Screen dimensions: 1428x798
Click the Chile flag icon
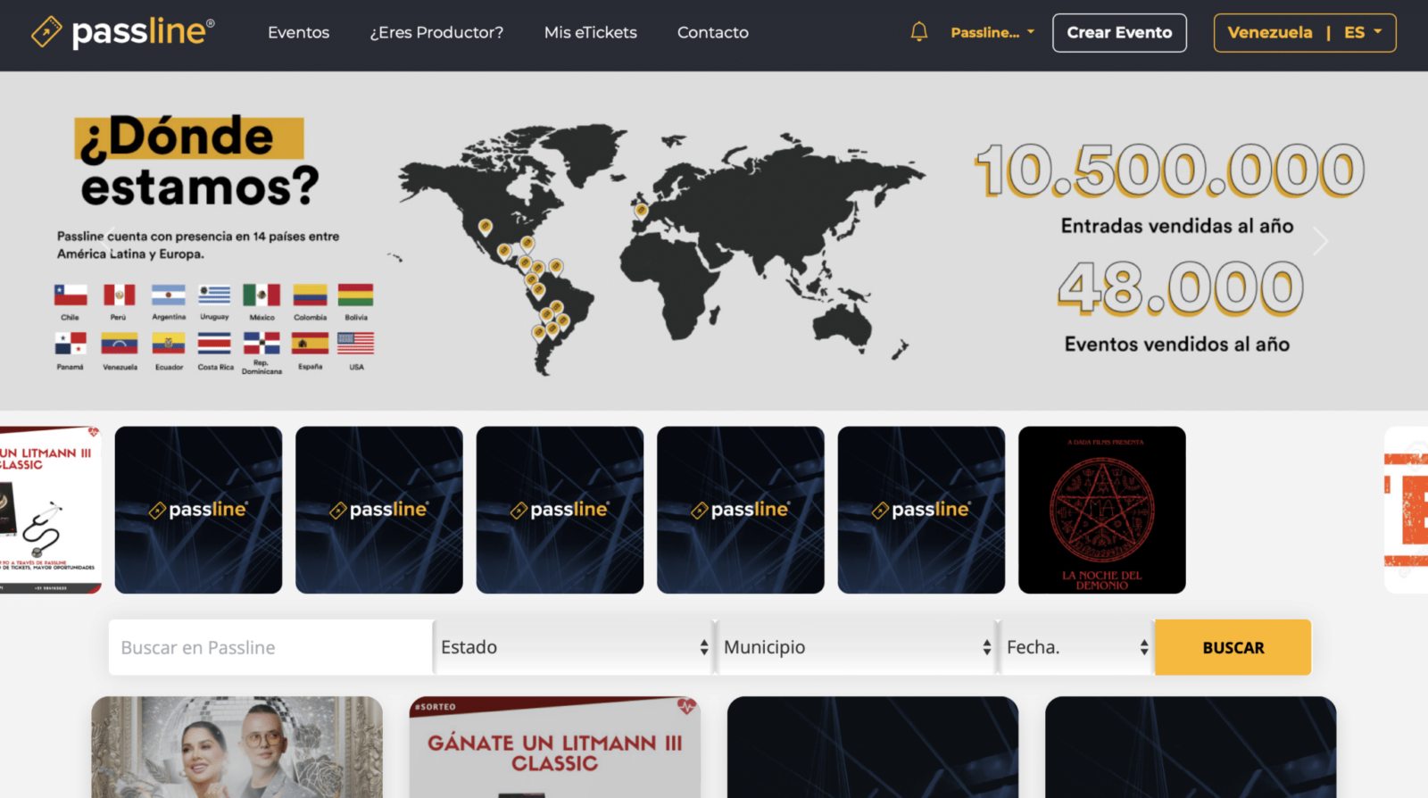pos(71,295)
